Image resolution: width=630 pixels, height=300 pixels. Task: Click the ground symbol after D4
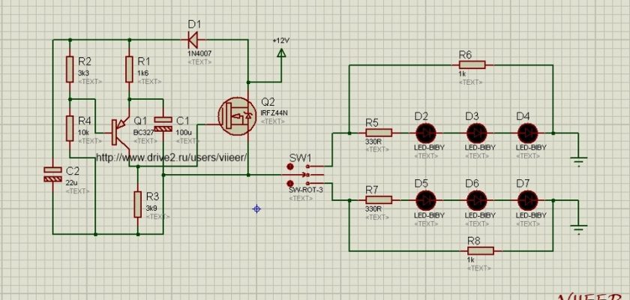pos(578,159)
